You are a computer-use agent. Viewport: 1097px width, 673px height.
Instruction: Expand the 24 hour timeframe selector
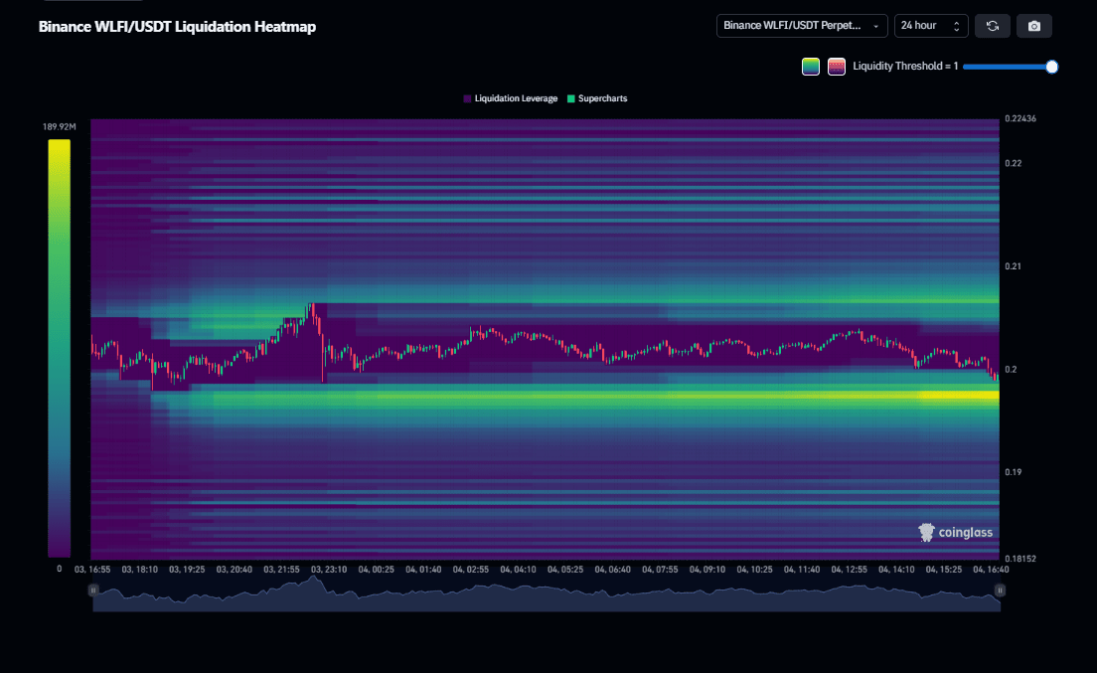click(930, 26)
